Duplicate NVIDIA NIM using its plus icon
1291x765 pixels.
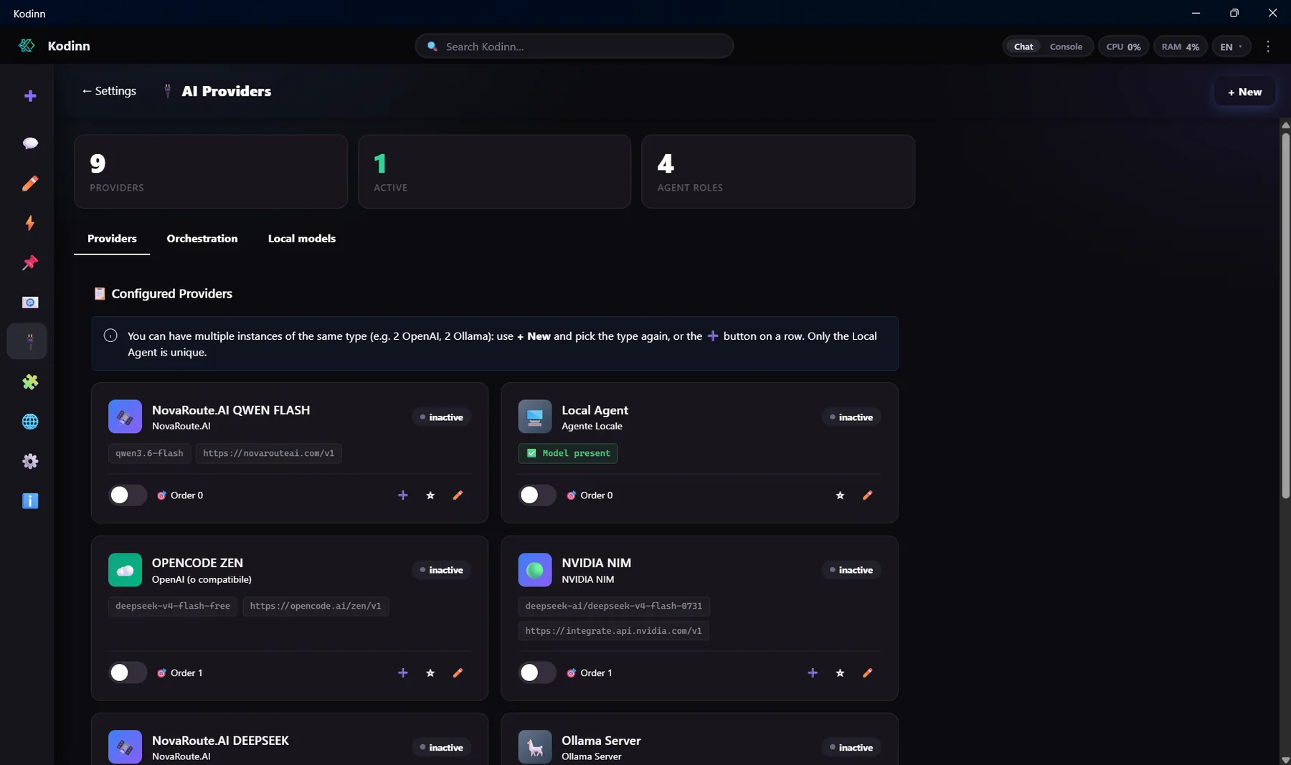click(813, 673)
